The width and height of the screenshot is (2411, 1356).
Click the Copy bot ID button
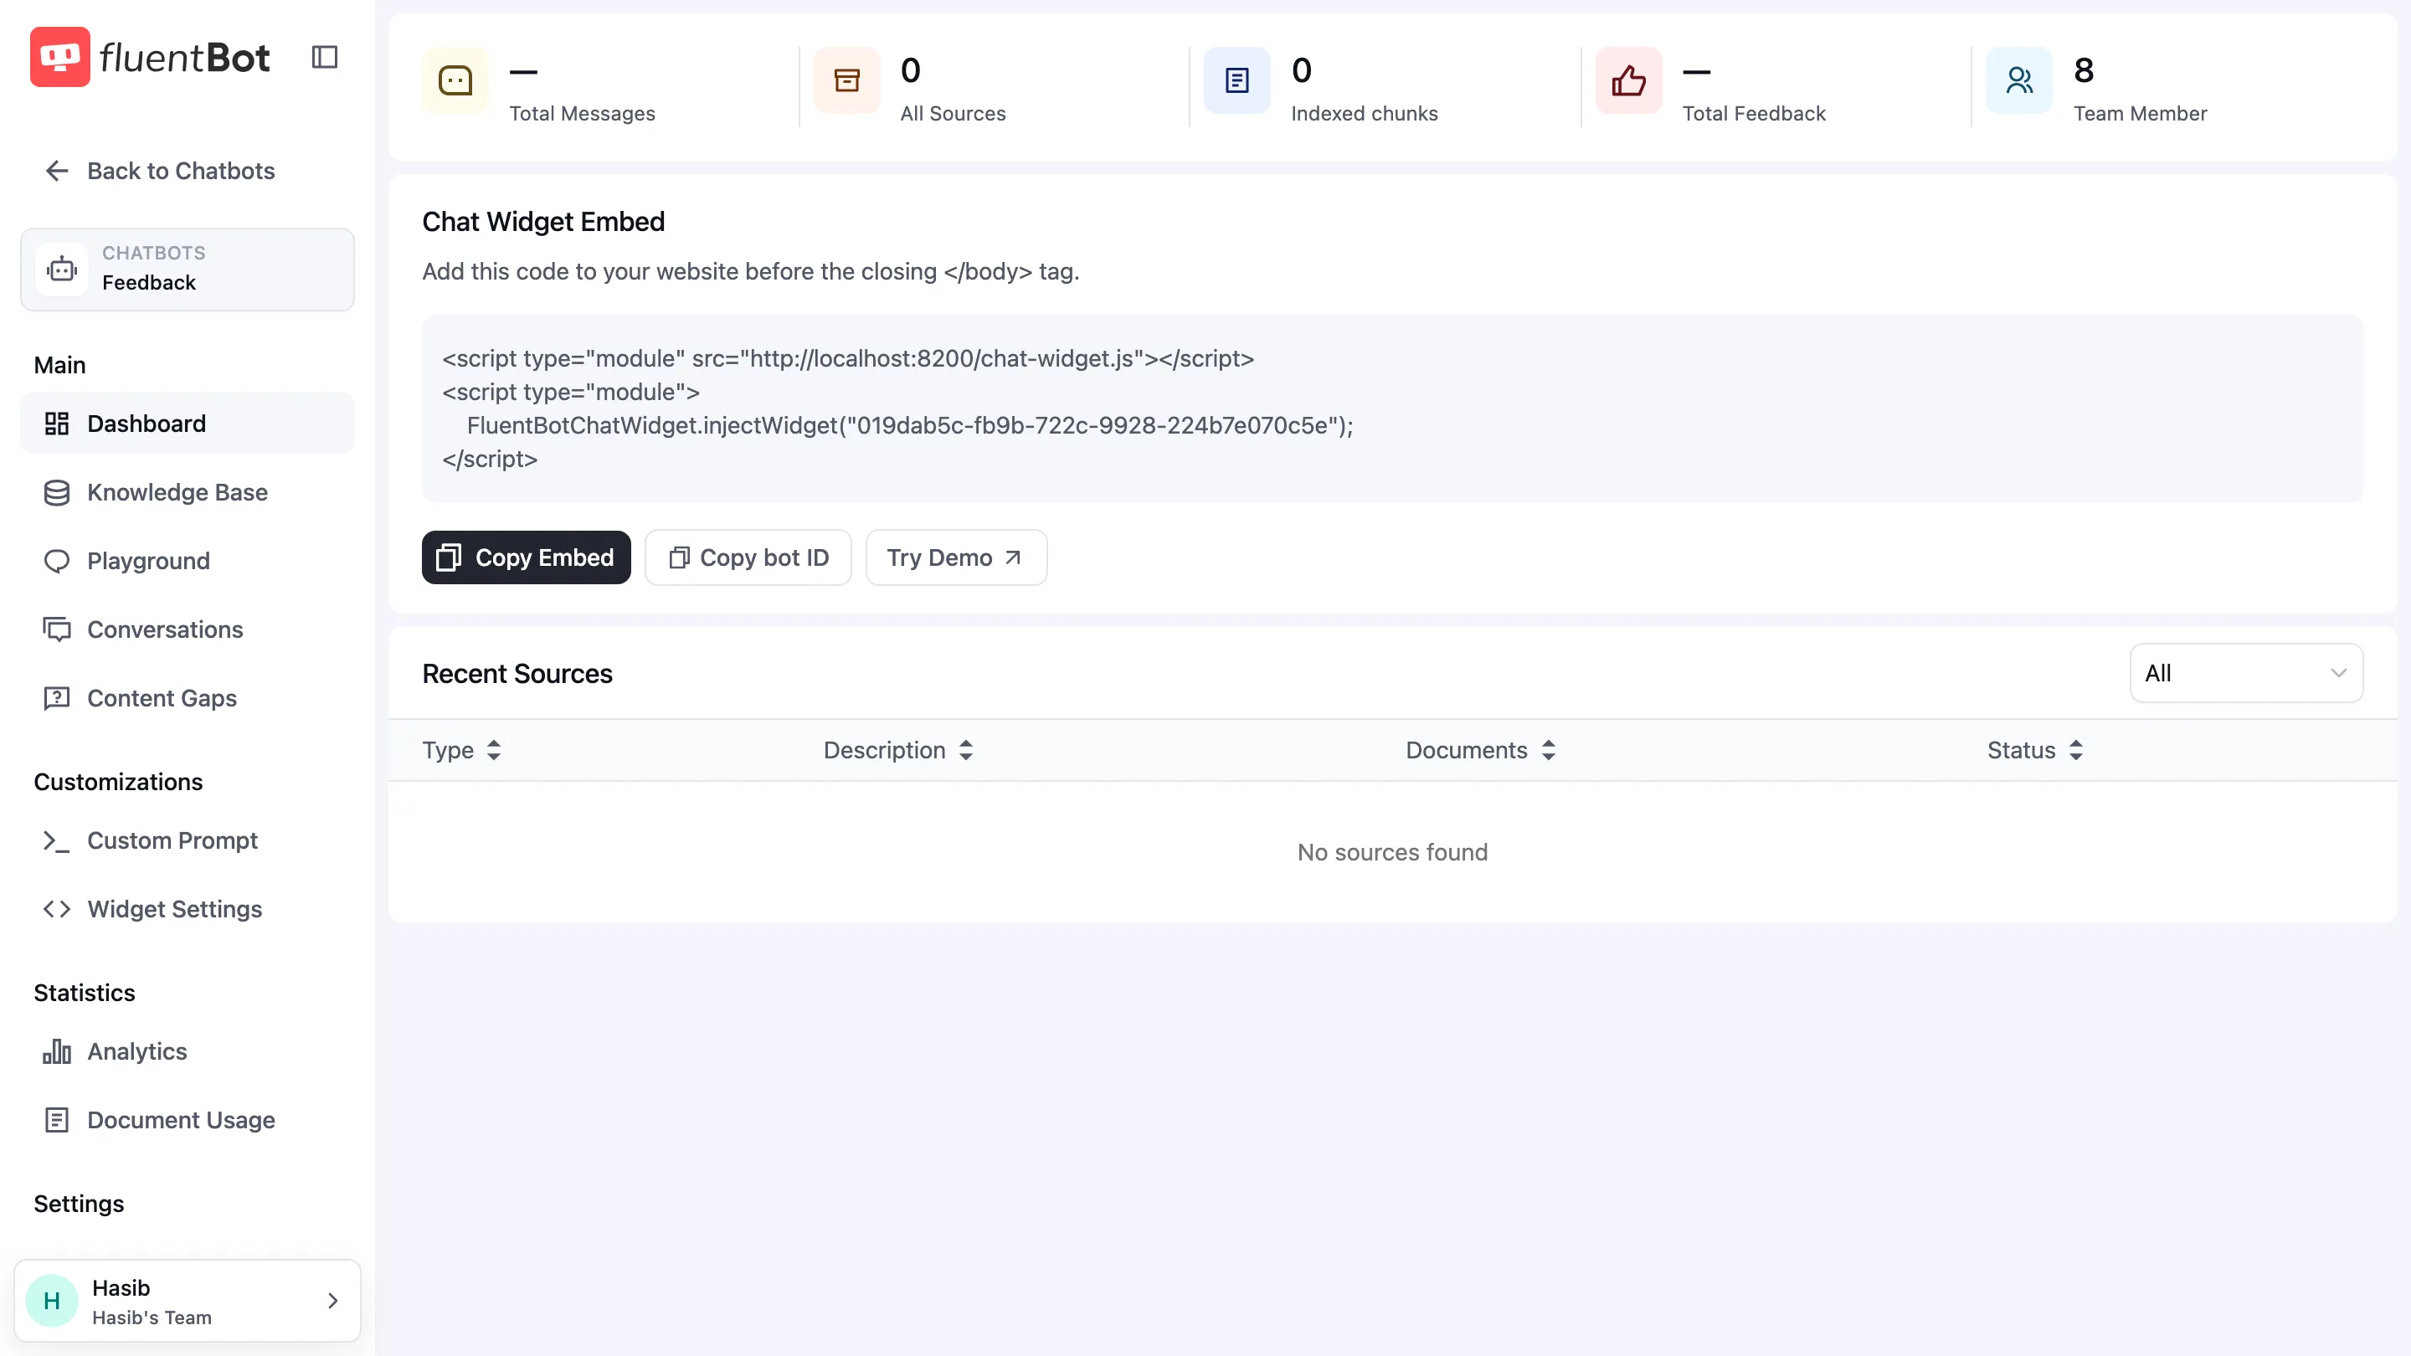click(x=748, y=557)
